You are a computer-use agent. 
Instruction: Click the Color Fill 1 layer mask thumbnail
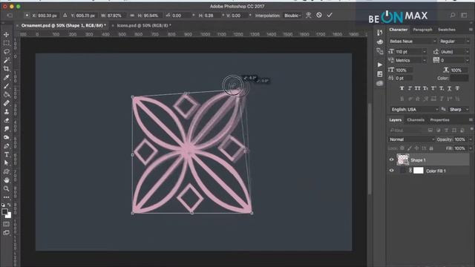coord(419,171)
